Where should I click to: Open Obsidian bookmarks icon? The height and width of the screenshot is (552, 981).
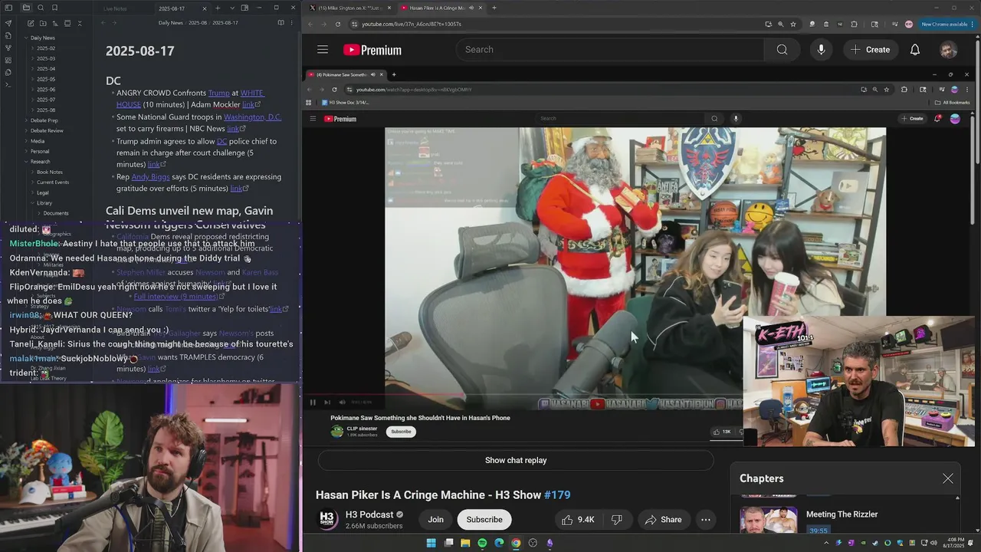click(54, 8)
